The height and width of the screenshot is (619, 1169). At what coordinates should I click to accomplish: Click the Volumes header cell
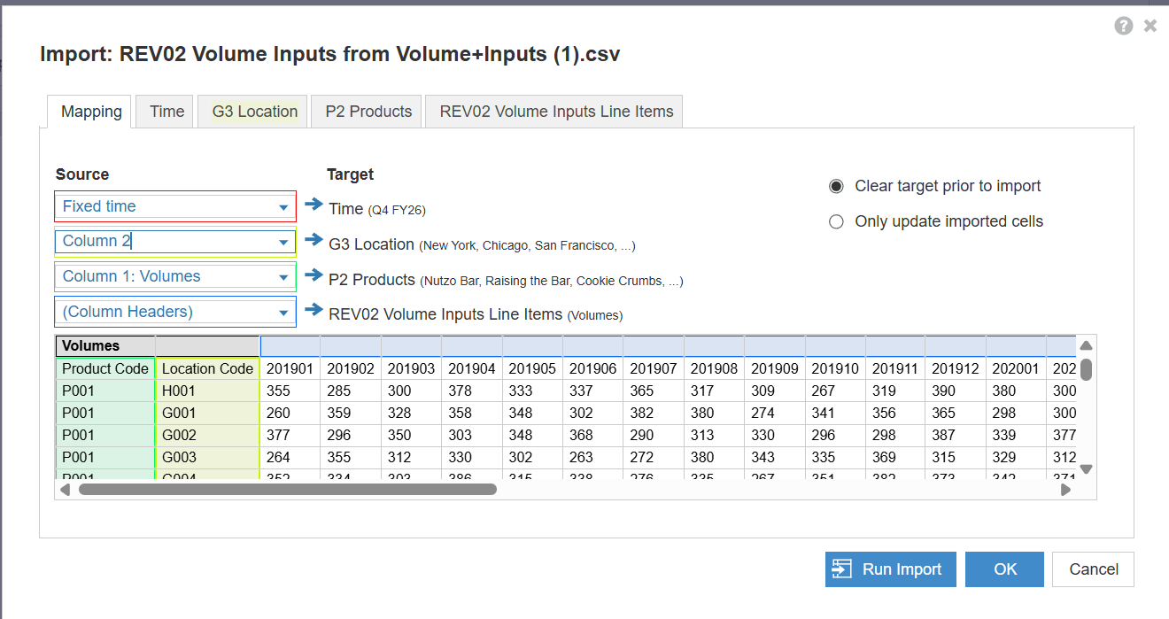(x=105, y=346)
